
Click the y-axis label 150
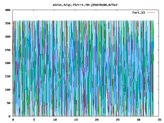tap(8, 76)
